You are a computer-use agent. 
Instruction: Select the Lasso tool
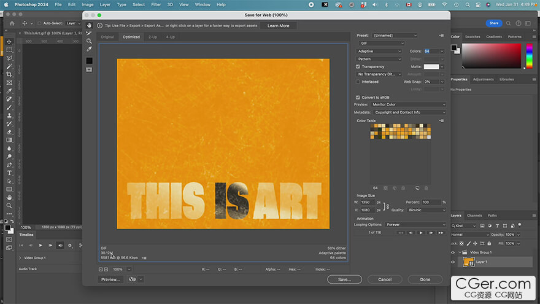[9, 58]
